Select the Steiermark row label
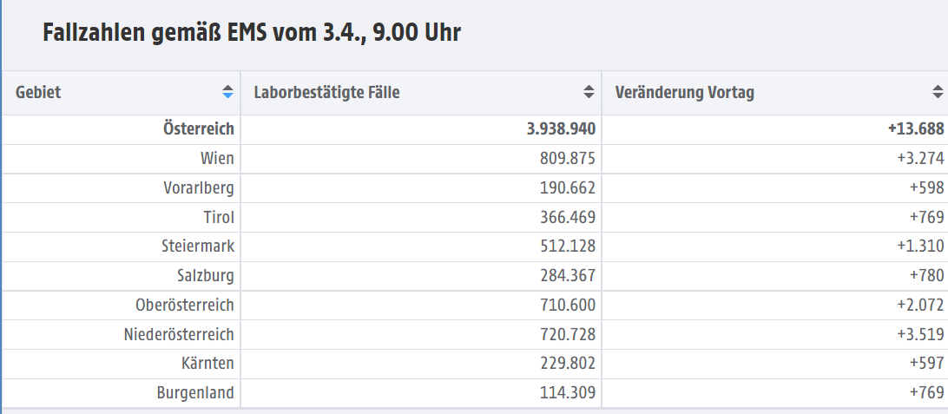Viewport: 948px width, 414px height. coord(198,246)
